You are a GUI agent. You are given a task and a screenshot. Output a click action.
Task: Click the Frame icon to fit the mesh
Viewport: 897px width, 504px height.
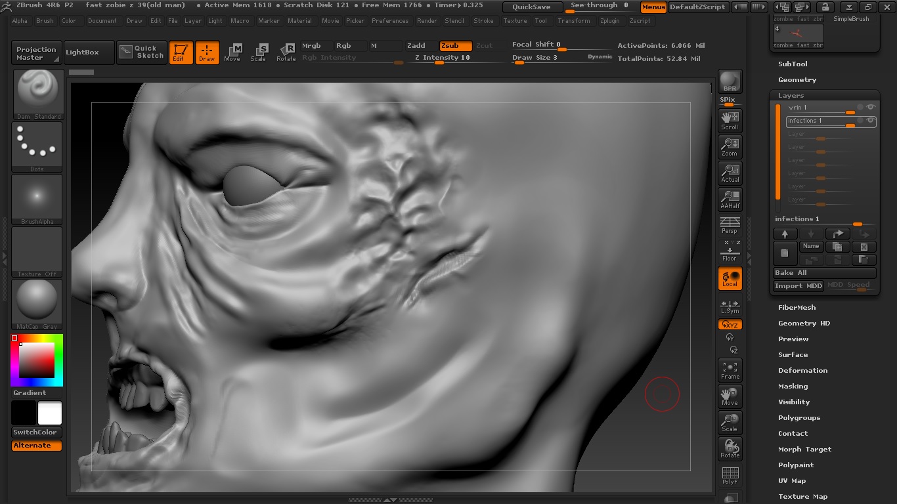pyautogui.click(x=730, y=369)
